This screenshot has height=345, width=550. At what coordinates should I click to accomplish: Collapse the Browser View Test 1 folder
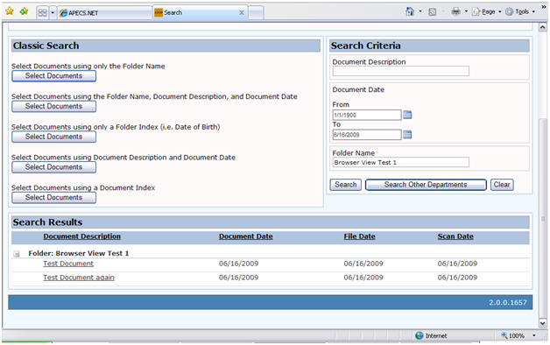[17, 254]
